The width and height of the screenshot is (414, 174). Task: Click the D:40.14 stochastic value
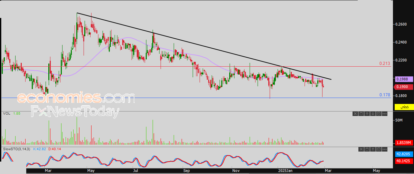pyautogui.click(x=55, y=149)
